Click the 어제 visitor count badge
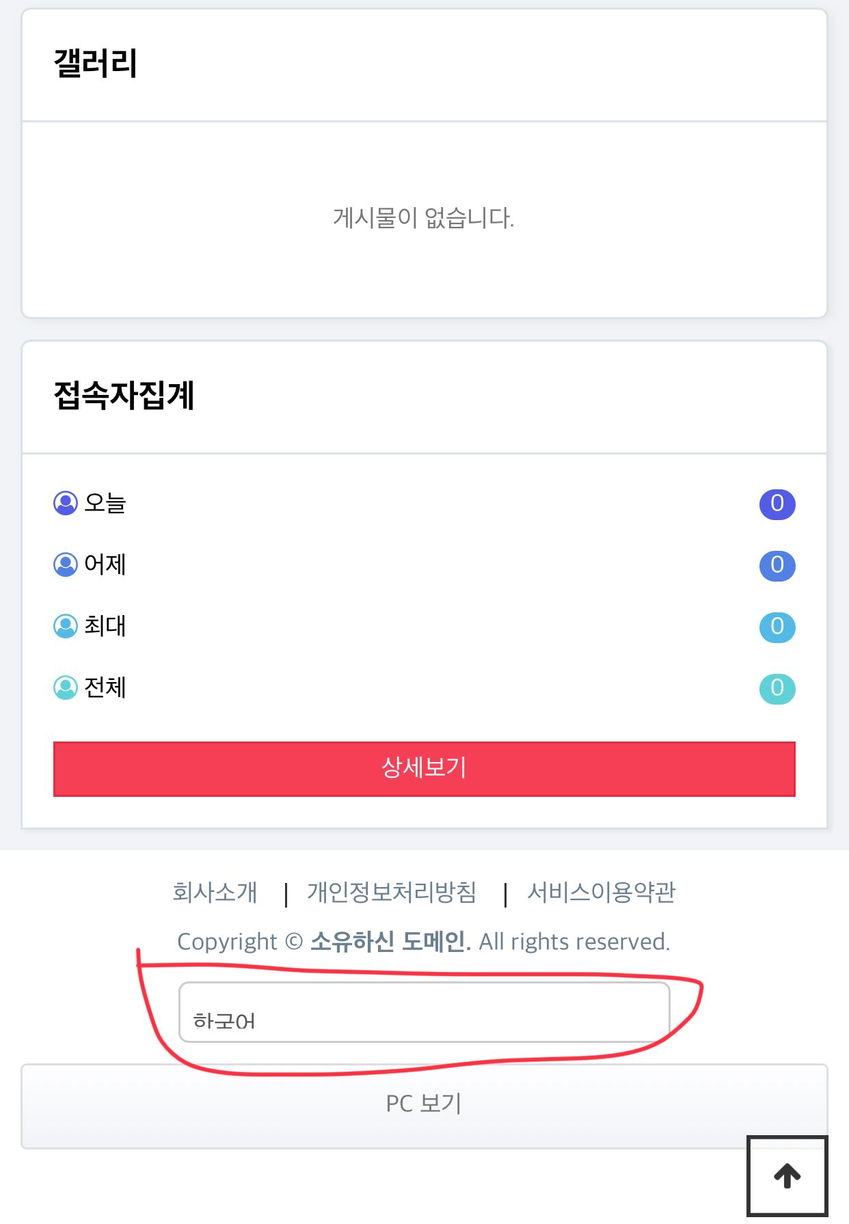This screenshot has width=849, height=1224. pyautogui.click(x=777, y=566)
